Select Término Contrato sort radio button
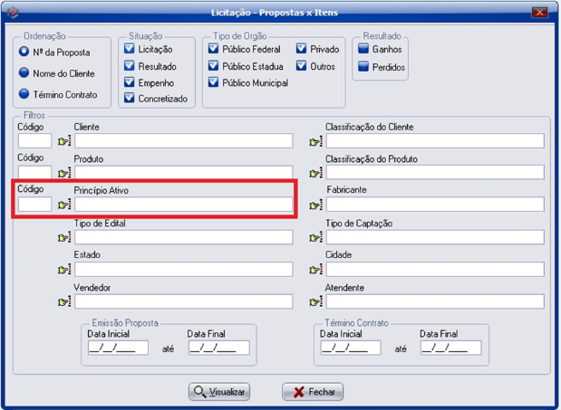Image resolution: width=561 pixels, height=410 pixels. click(x=24, y=94)
